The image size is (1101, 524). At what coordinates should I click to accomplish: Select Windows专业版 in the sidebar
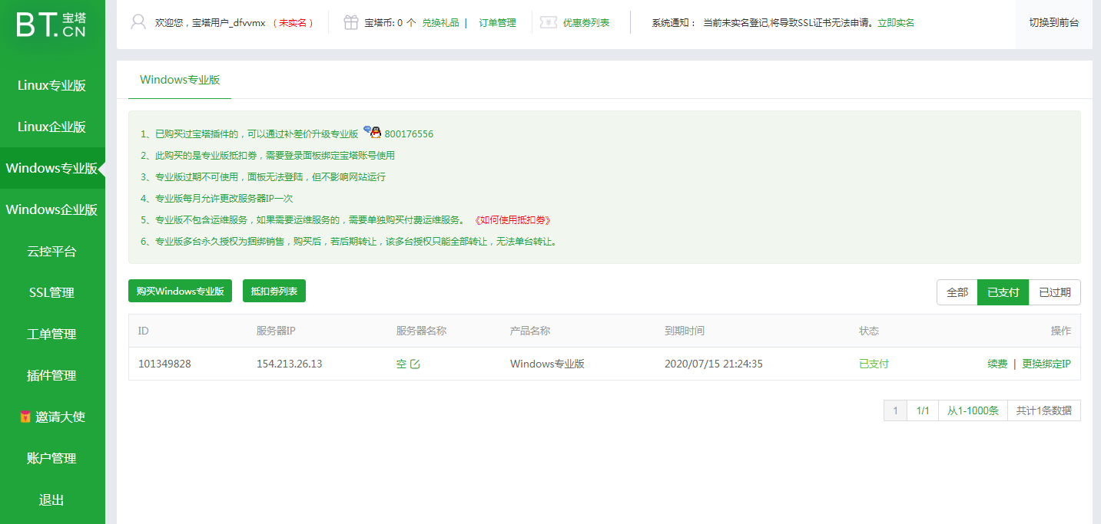52,168
